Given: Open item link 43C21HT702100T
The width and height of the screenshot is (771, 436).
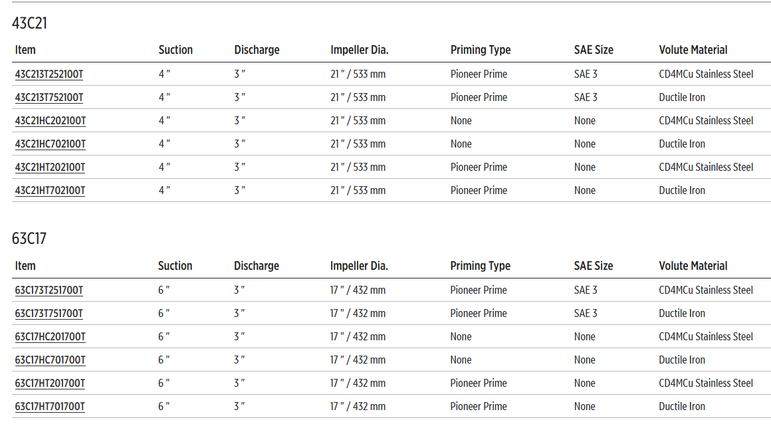Looking at the screenshot, I should tap(50, 191).
